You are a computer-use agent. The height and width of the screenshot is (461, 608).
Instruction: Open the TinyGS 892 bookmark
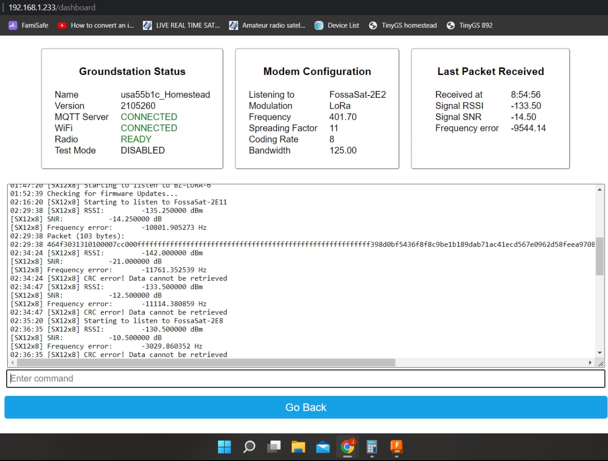pos(469,26)
